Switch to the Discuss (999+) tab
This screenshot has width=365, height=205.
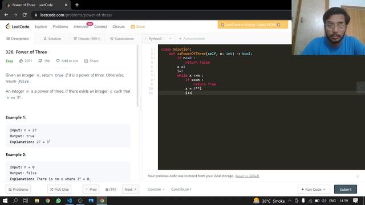click(87, 39)
